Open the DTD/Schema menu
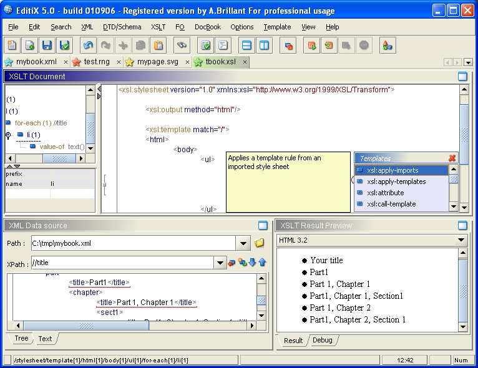The image size is (478, 368). click(122, 27)
